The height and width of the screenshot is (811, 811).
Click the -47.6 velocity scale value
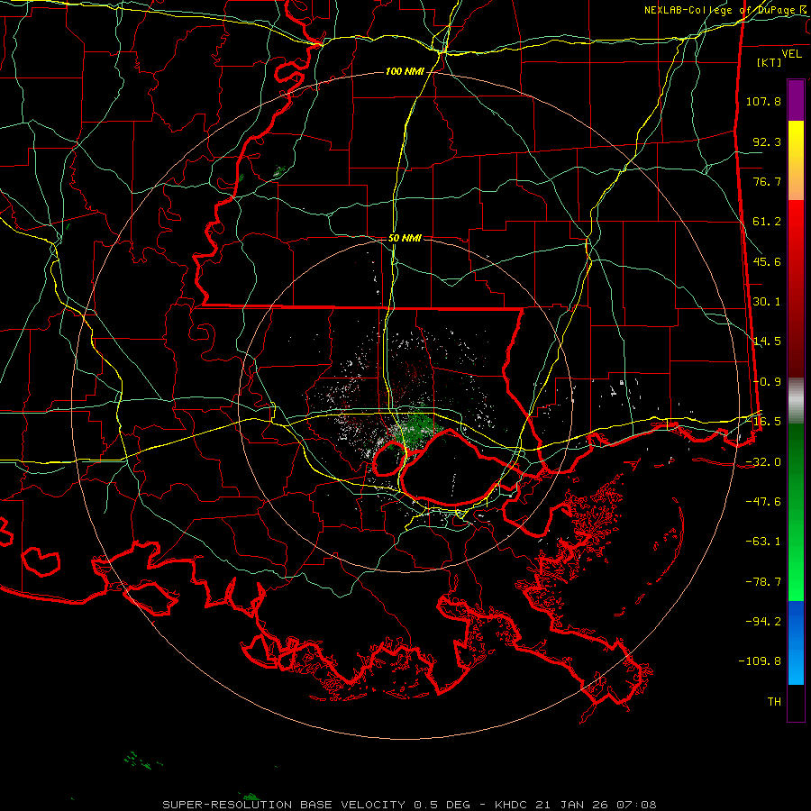tap(763, 502)
